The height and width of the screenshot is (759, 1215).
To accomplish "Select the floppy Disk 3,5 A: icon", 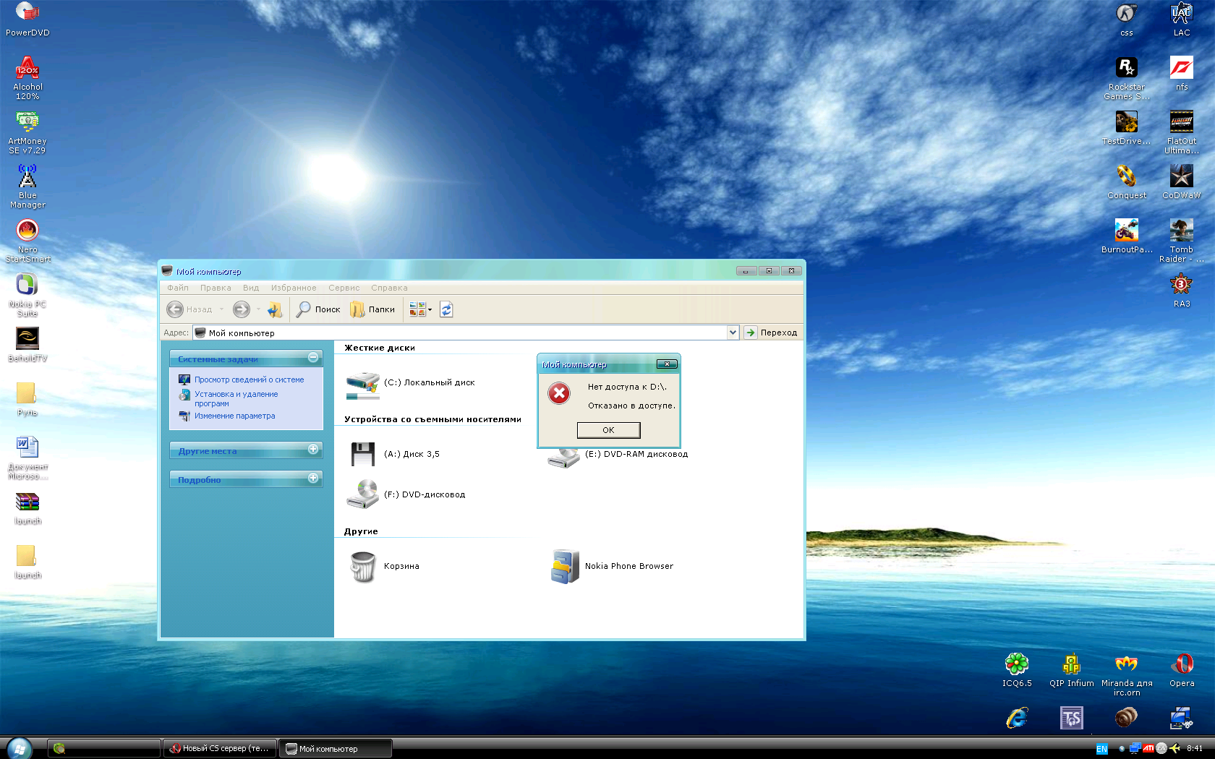I will tap(362, 455).
